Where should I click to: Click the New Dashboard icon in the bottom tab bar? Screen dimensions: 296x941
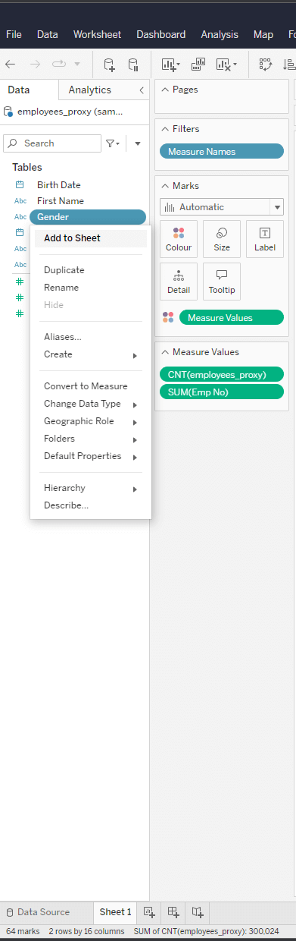[173, 912]
